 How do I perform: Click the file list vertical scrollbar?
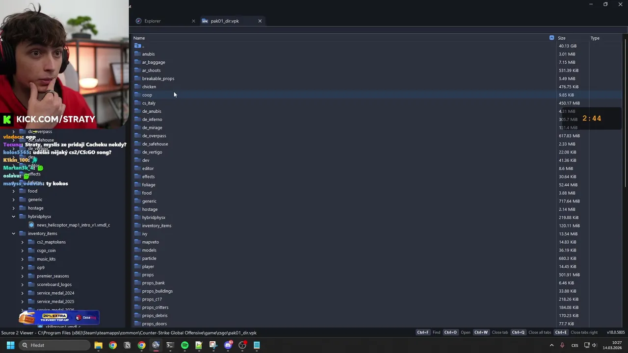pos(626,113)
